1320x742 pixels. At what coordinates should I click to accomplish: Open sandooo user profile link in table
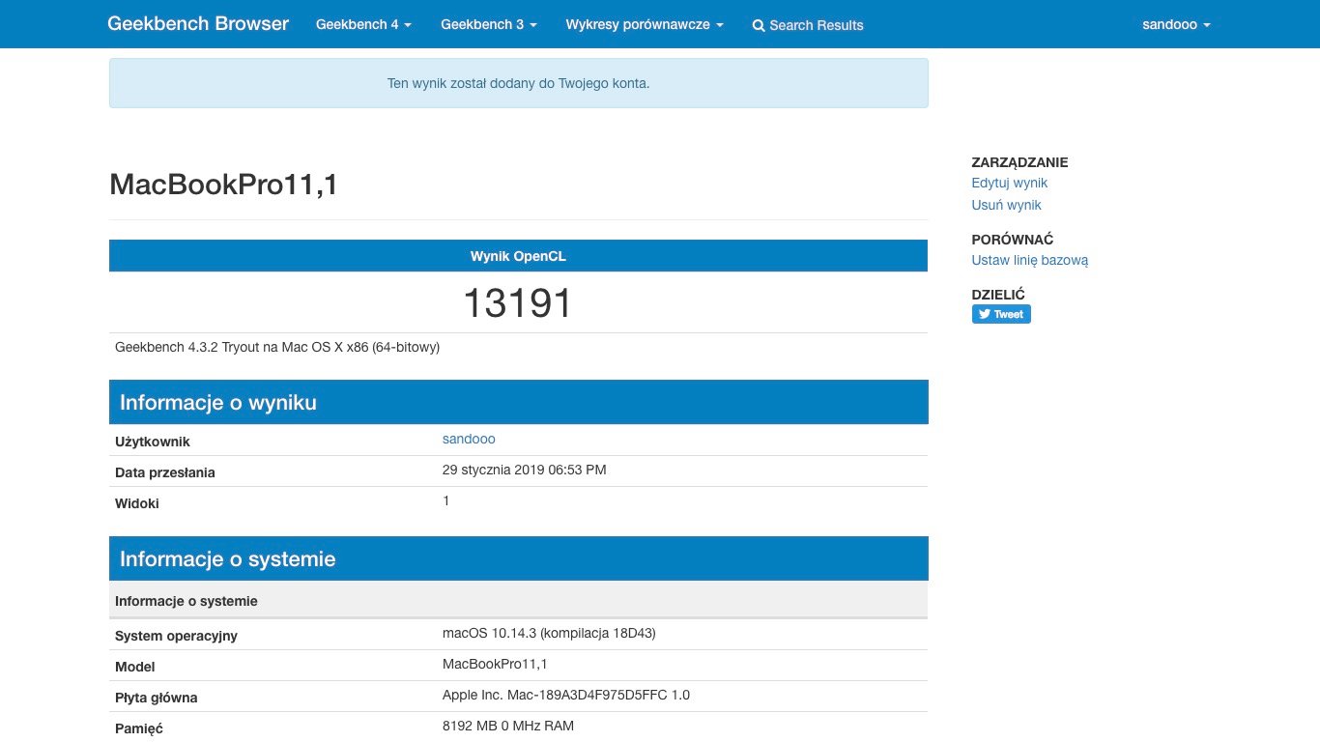click(x=469, y=439)
